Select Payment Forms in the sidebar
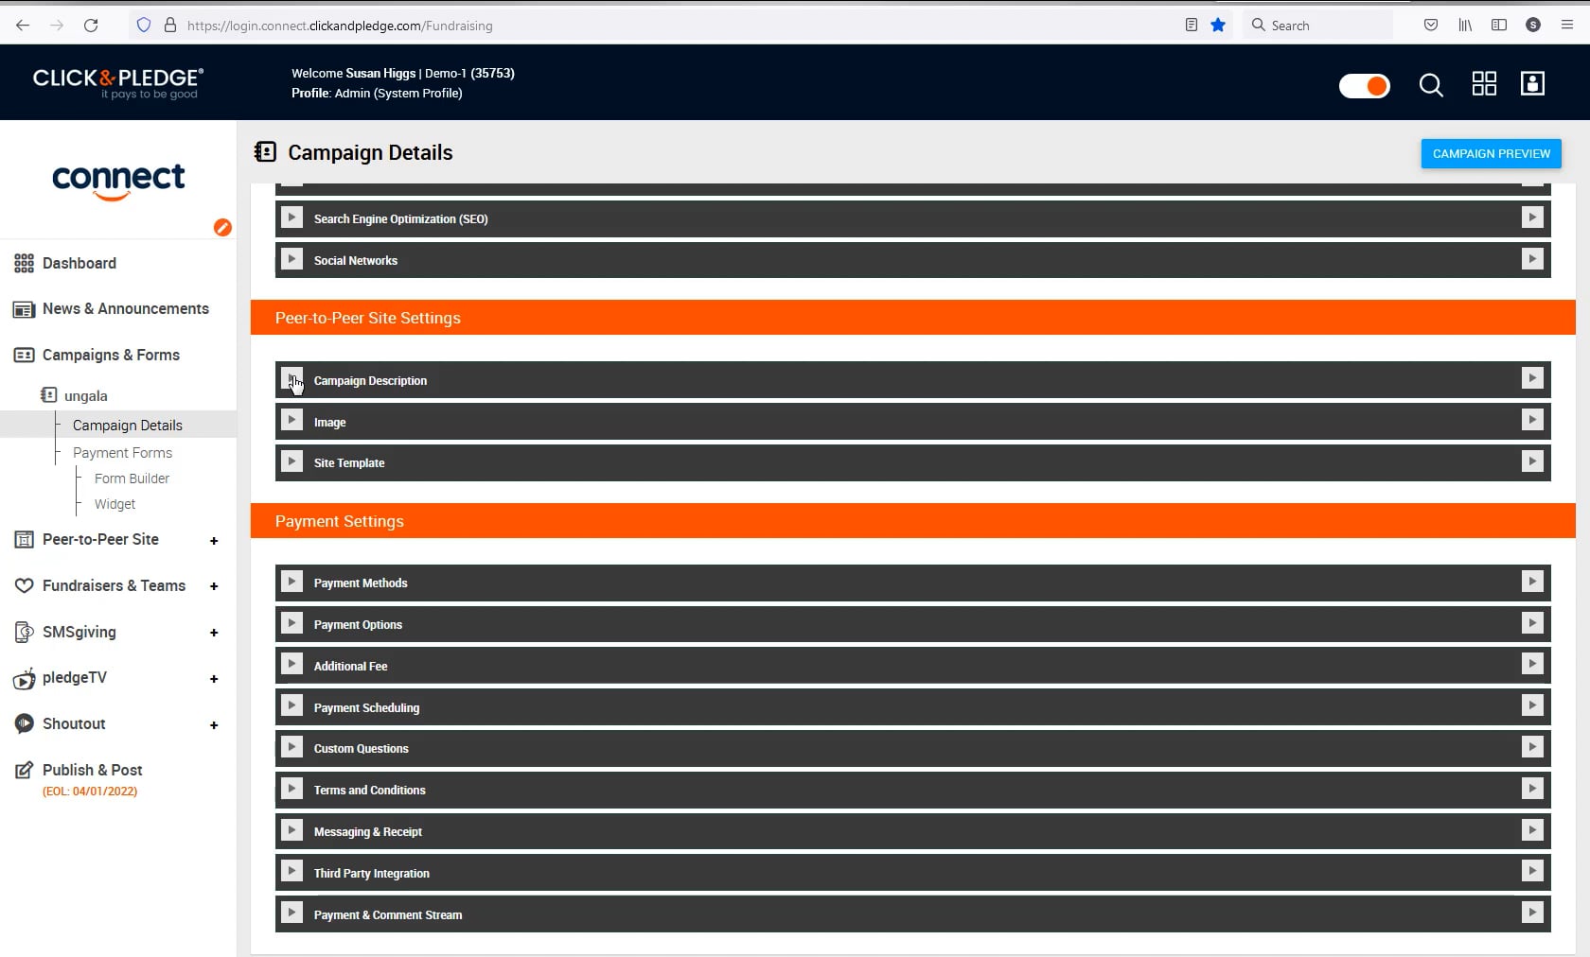The height and width of the screenshot is (957, 1590). coord(121,453)
